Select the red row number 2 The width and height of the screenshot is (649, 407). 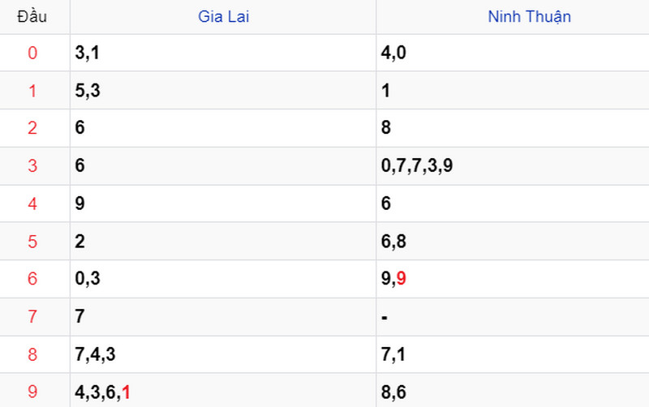32,128
